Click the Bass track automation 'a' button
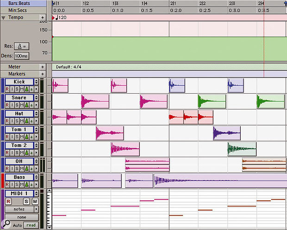This screenshot has width=287, height=230. tap(31, 185)
